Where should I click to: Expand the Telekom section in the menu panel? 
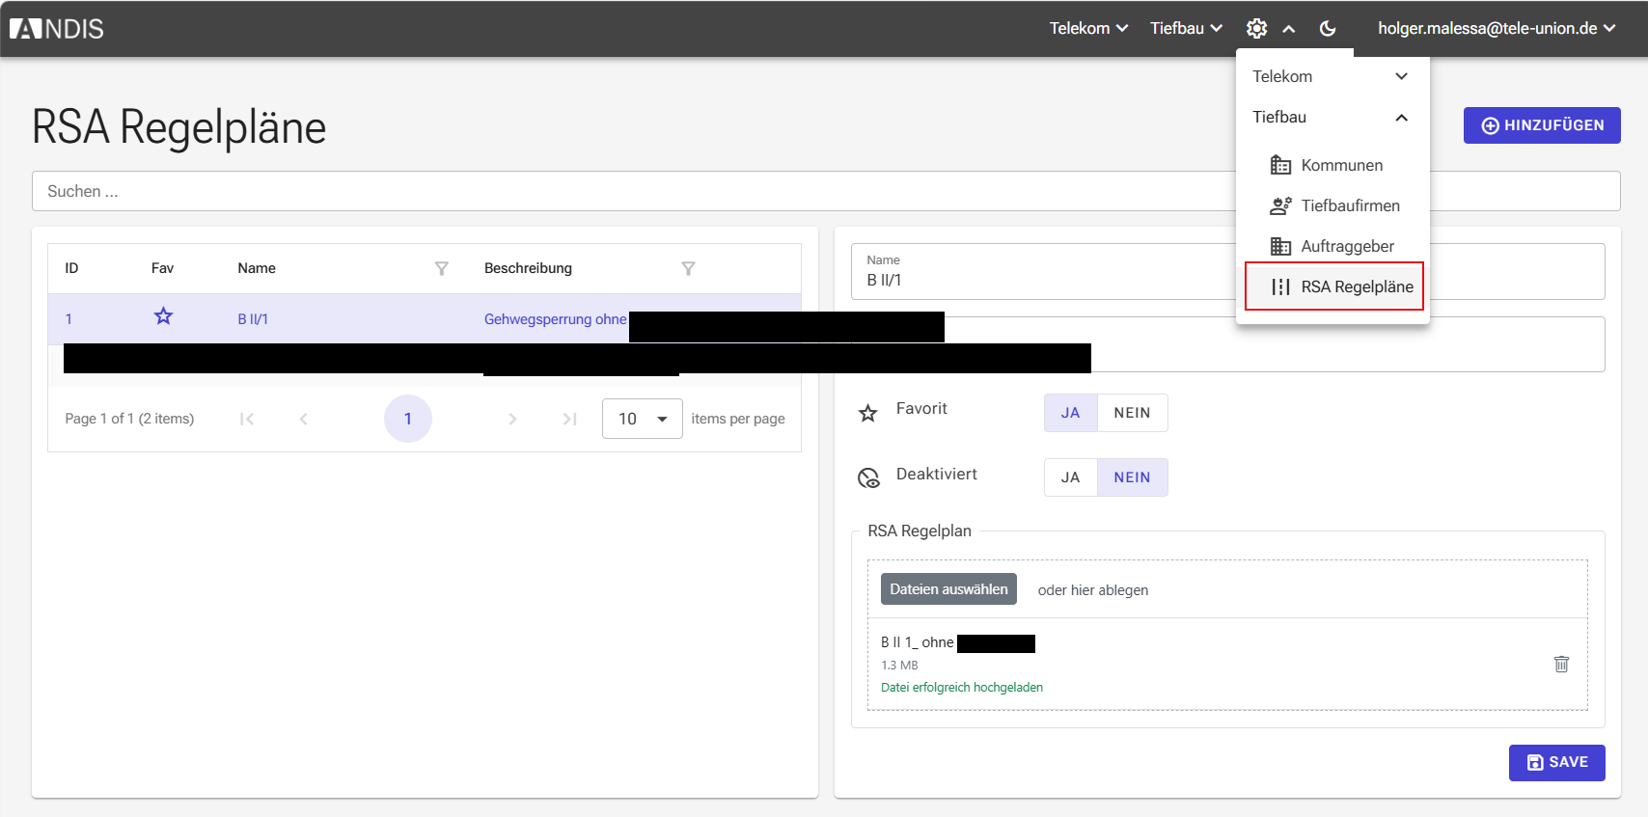pos(1332,76)
